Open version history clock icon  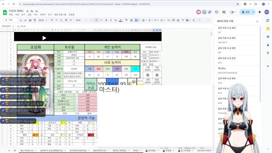point(217,12)
